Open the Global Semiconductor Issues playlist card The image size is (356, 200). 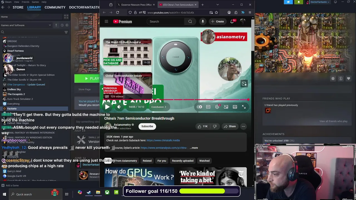click(127, 86)
